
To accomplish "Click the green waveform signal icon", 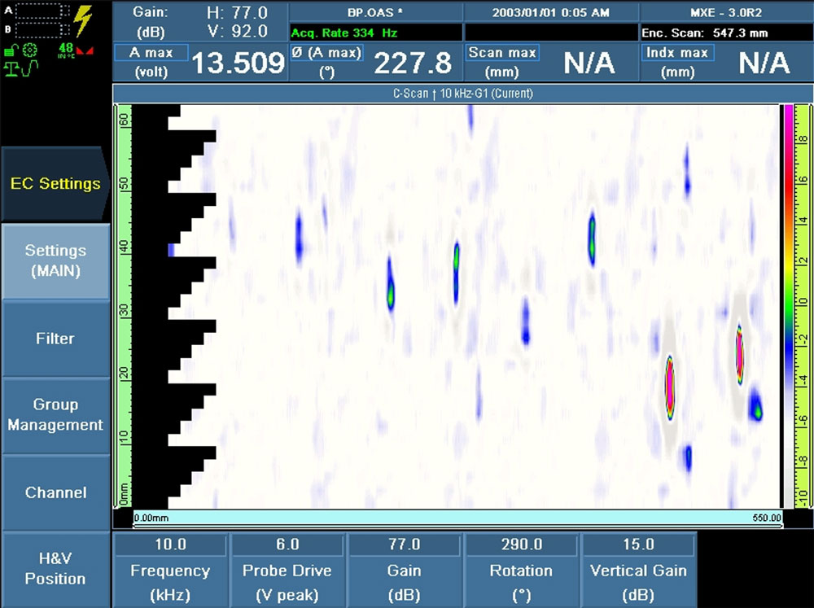I will coord(30,68).
